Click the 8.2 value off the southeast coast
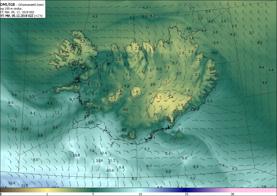Image resolution: width=277 pixels, height=196 pixels. (181, 130)
